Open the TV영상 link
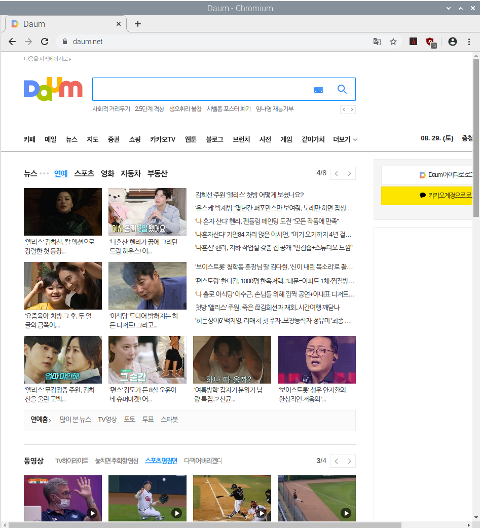Viewport: 480px width, 528px height. coord(107,419)
